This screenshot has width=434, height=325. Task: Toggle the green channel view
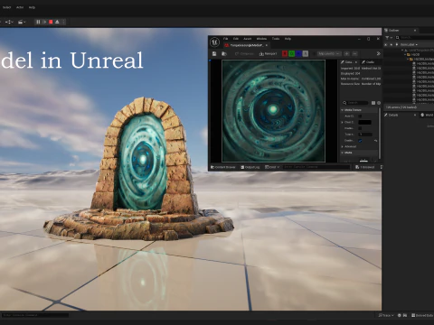pos(291,53)
